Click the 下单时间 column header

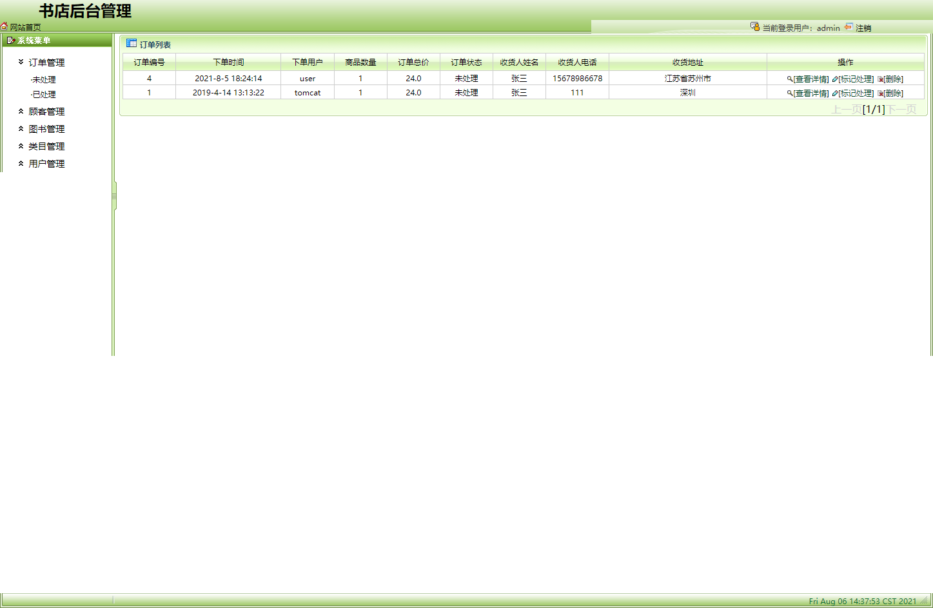click(228, 63)
